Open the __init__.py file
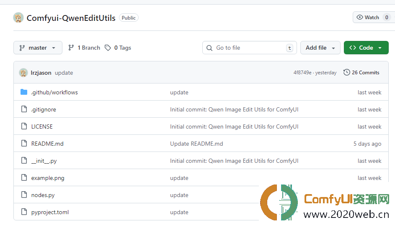395x225 pixels. click(44, 161)
